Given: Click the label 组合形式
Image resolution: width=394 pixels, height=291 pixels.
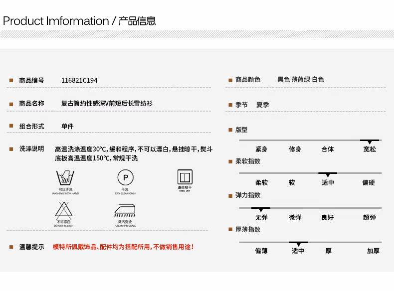Looking at the screenshot, I should [31, 126].
